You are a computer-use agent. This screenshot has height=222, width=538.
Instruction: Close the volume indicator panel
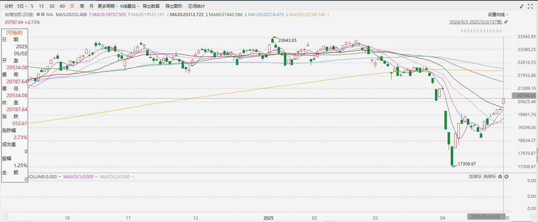(x=506, y=177)
